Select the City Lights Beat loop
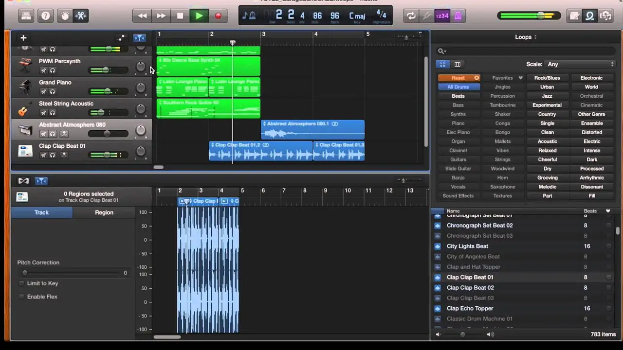 coord(467,246)
